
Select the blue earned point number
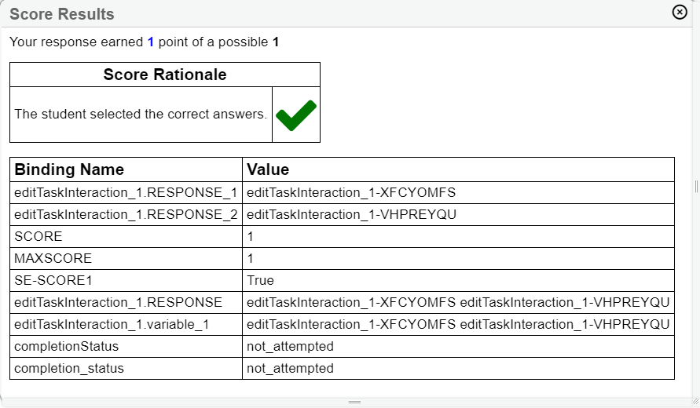click(150, 42)
